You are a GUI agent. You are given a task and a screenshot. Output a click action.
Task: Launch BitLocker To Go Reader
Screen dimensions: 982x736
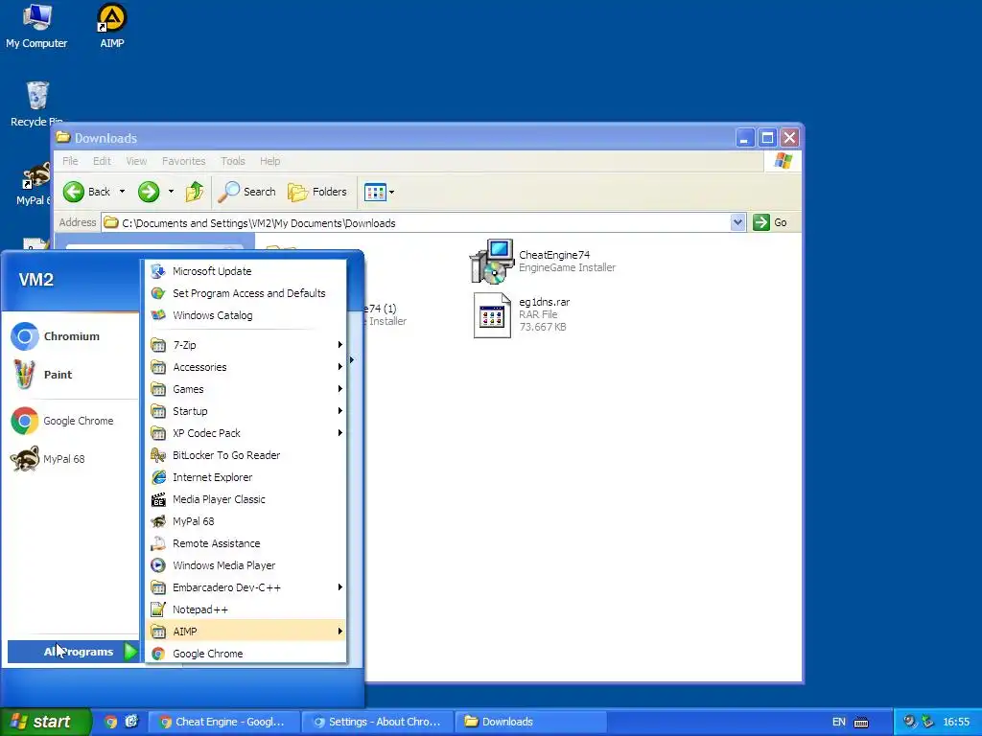click(245, 455)
